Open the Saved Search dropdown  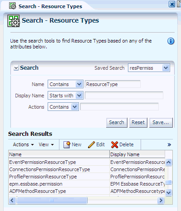[x=166, y=68]
